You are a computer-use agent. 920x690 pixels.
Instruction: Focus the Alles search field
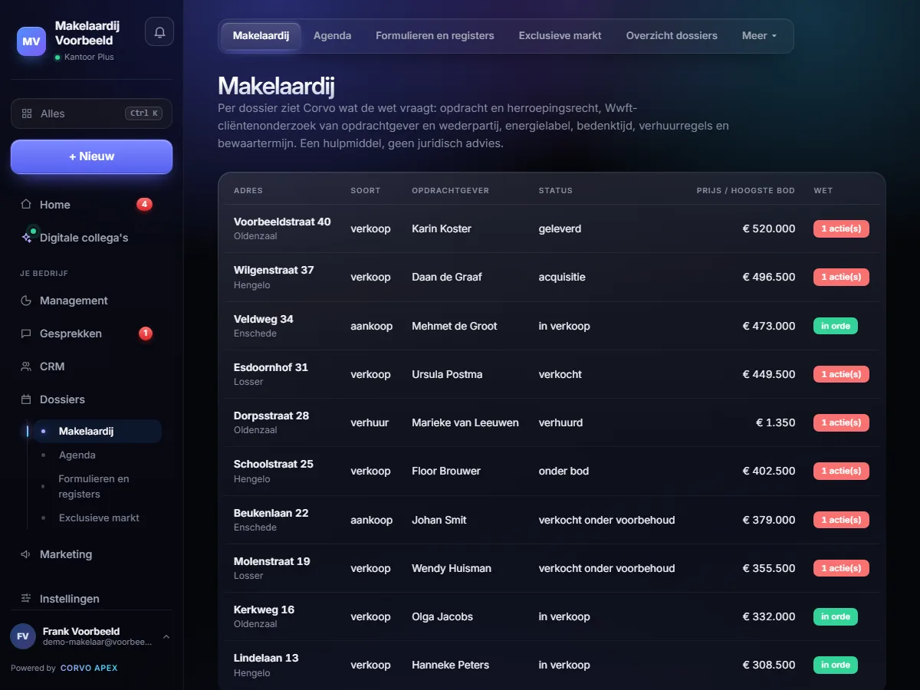91,113
